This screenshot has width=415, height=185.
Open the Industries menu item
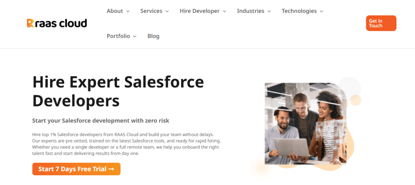(250, 11)
